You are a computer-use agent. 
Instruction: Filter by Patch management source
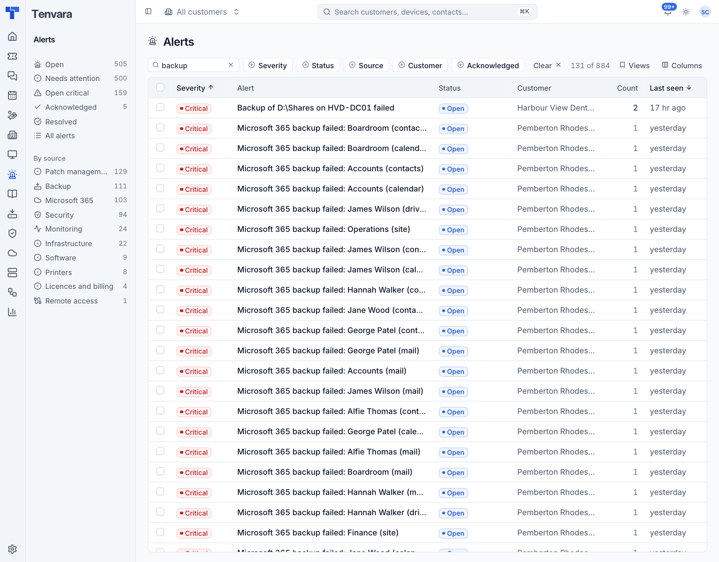tap(80, 172)
